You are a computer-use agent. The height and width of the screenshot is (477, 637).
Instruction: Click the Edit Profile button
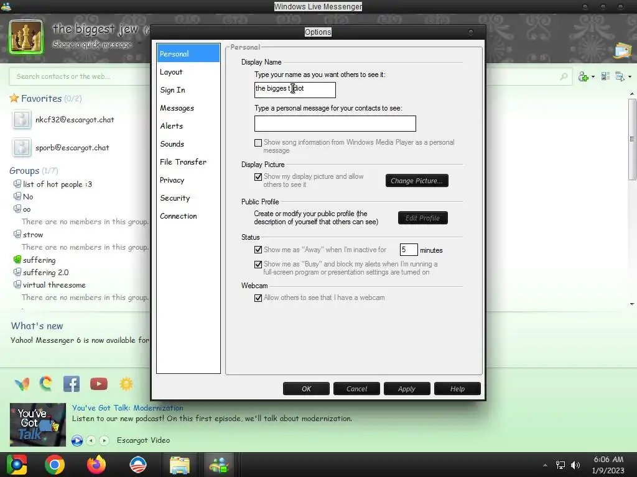click(x=423, y=218)
